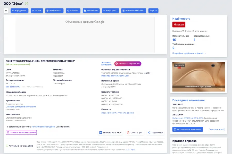
Task: Open the Последние изменения heading
Action: pos(188,100)
